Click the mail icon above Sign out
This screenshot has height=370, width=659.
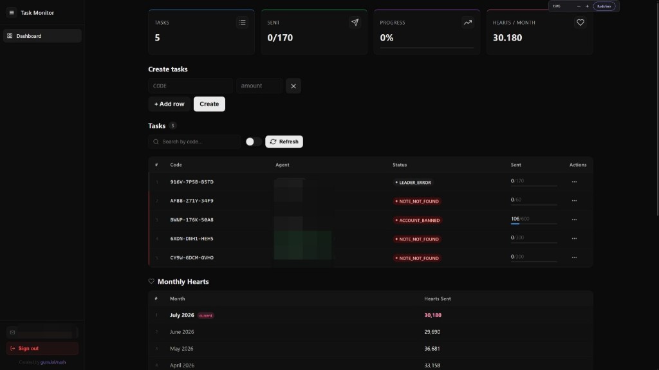coord(13,332)
